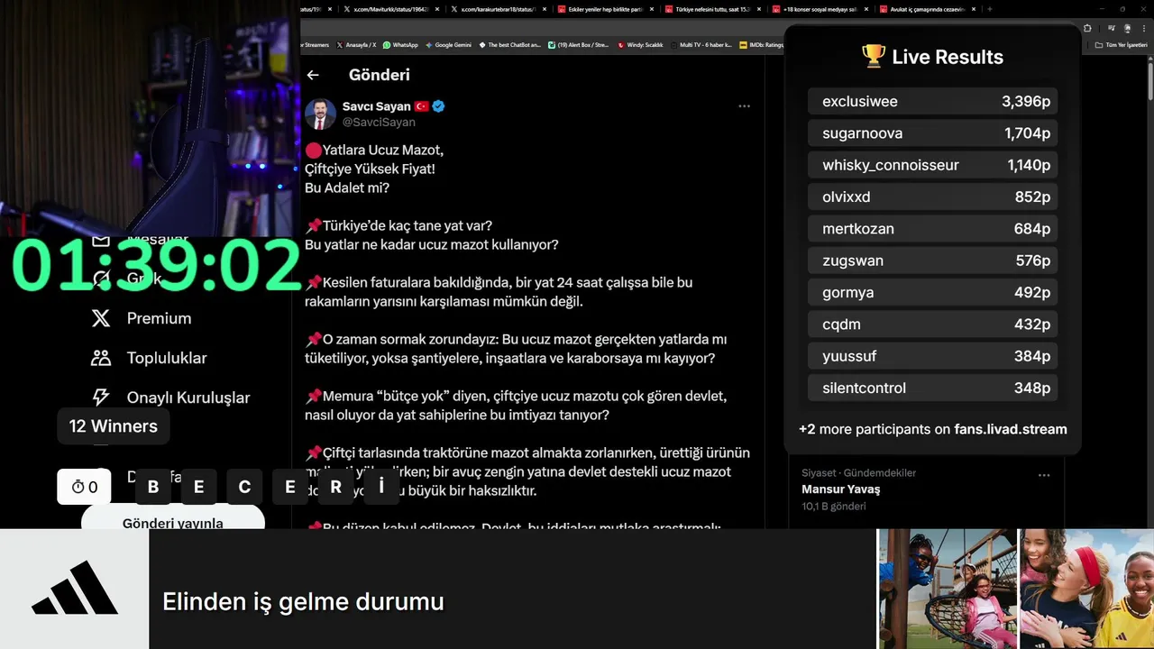The width and height of the screenshot is (1154, 649).
Task: Open the Anasayfa / X bookmark
Action: point(356,44)
